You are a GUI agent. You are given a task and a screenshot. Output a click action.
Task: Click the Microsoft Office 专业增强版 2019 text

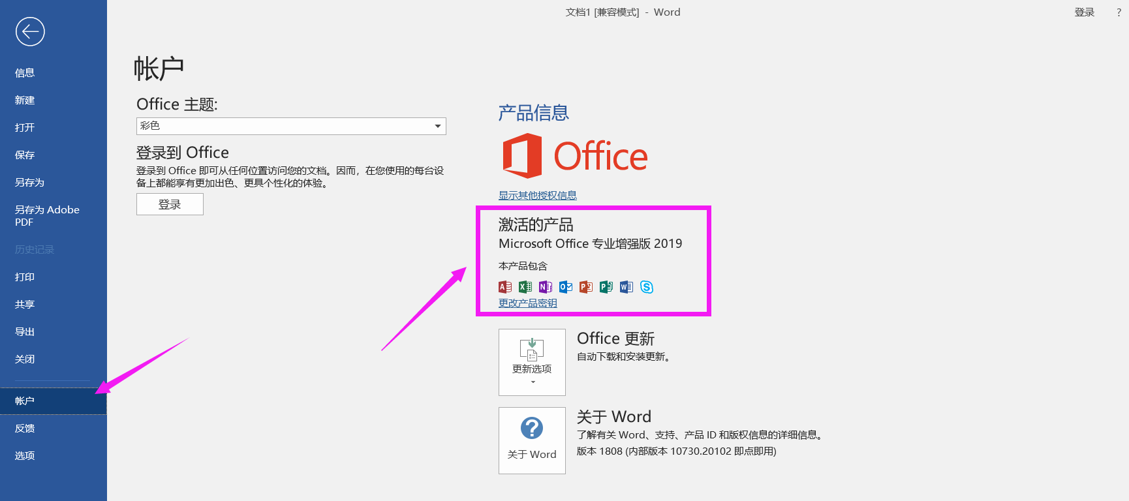coord(591,243)
